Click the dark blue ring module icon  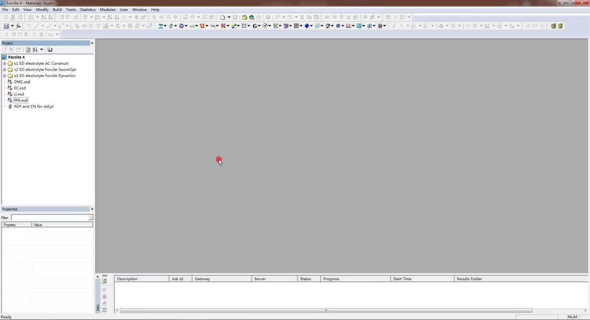[338, 26]
